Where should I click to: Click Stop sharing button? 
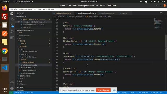click(x=103, y=90)
